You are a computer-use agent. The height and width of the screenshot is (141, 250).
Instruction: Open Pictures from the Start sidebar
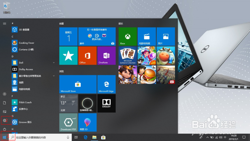[4, 112]
